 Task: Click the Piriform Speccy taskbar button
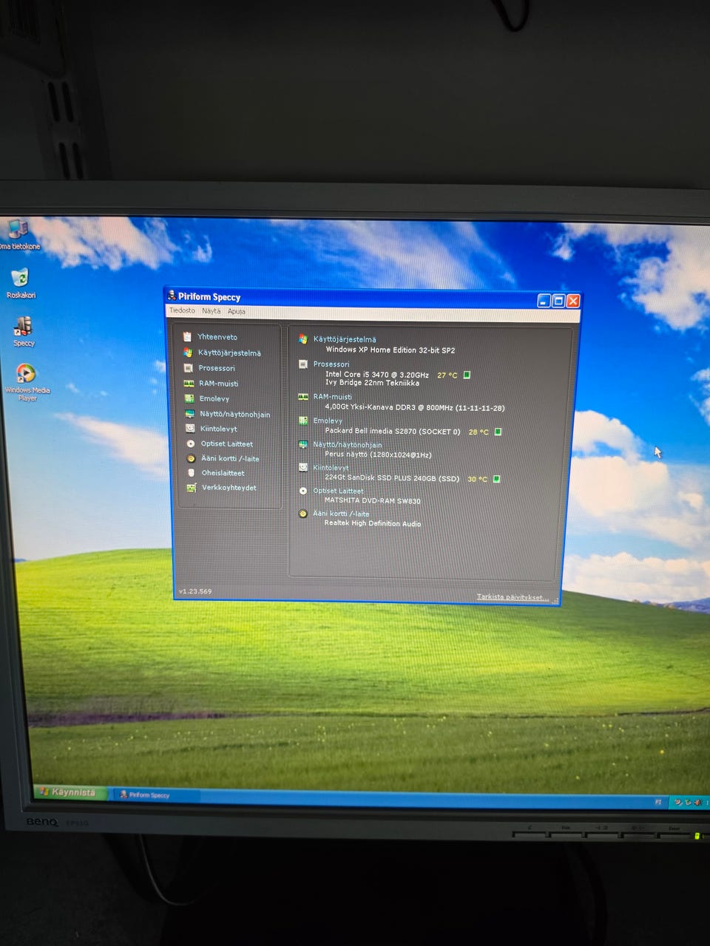click(153, 795)
